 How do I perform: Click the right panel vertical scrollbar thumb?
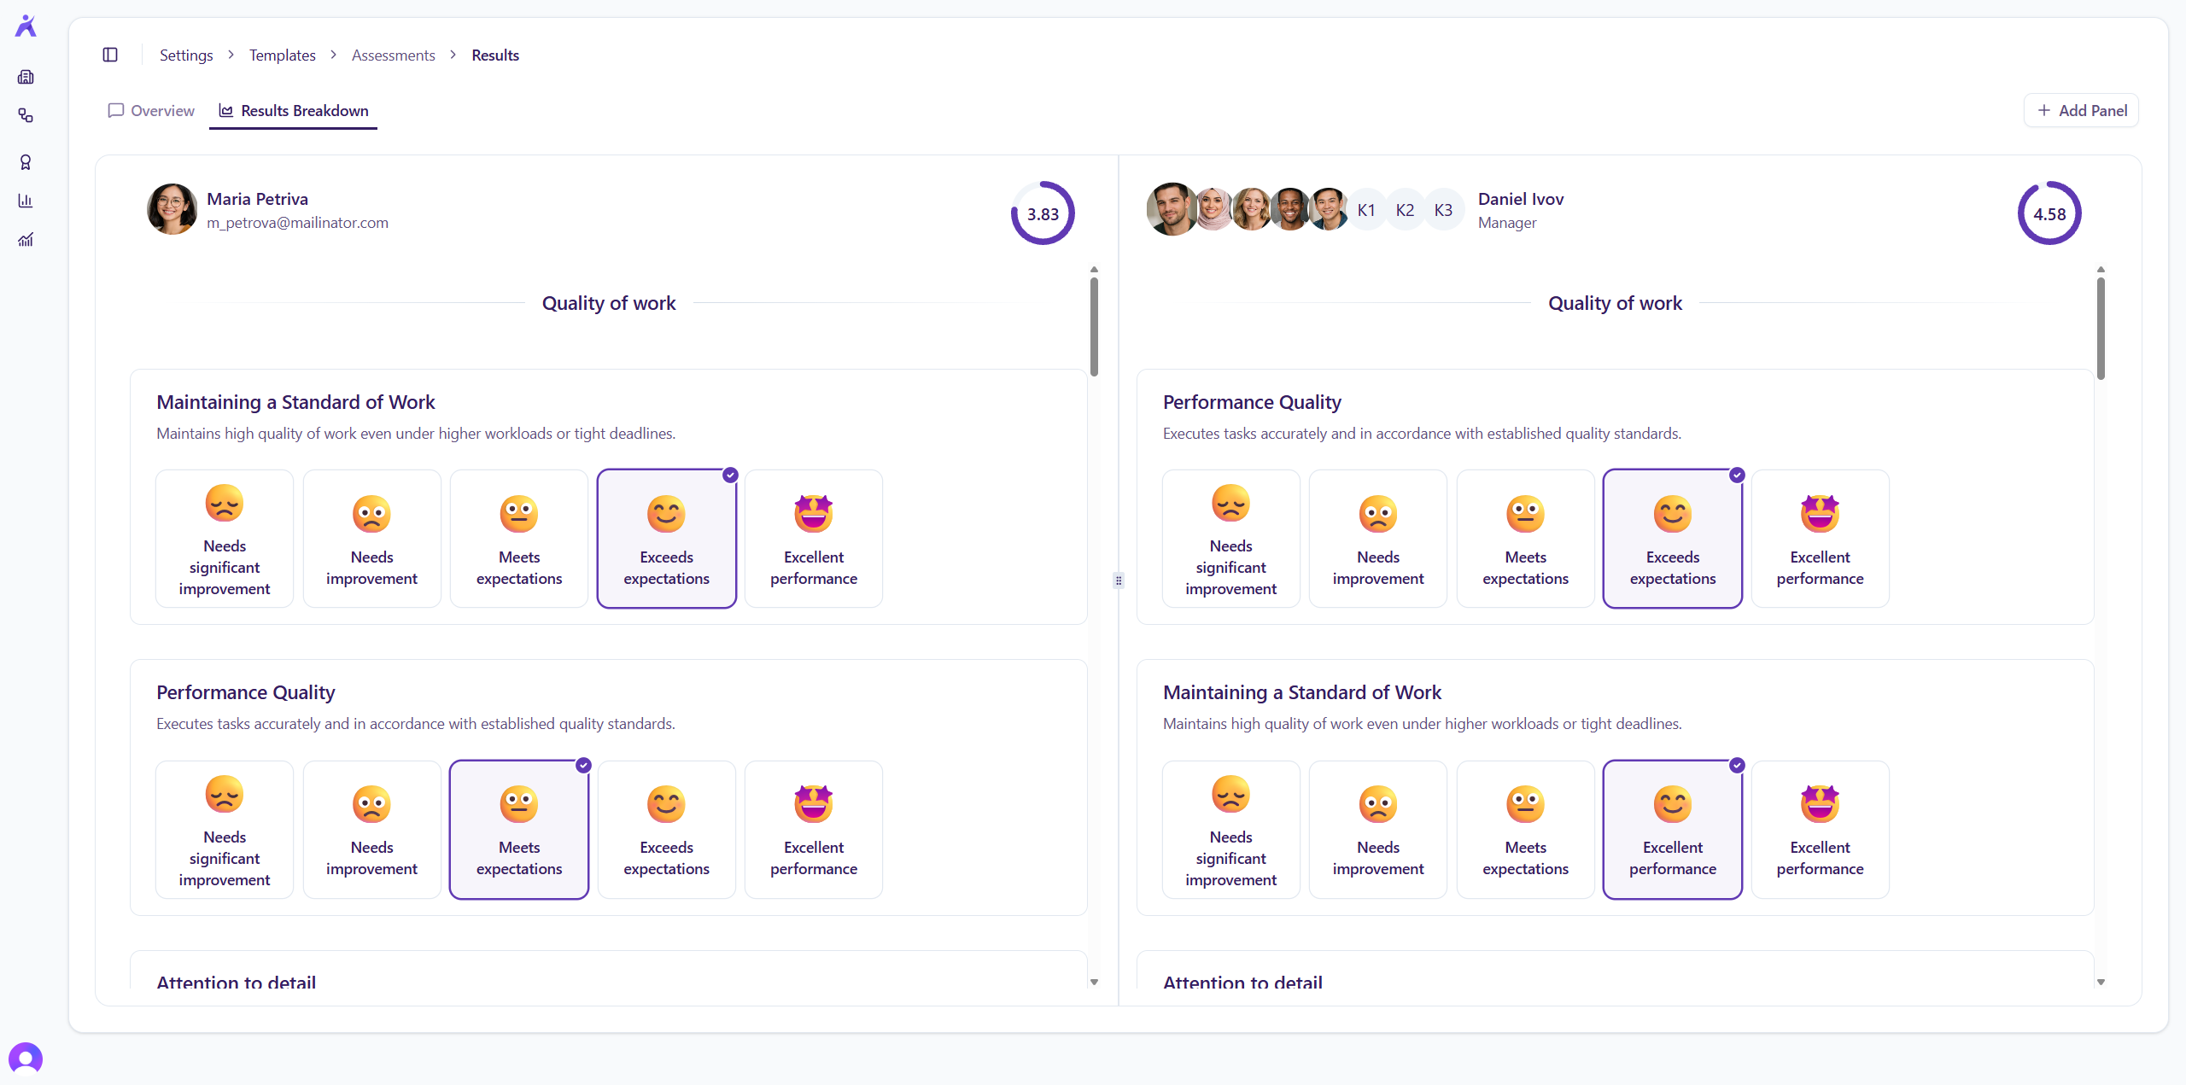[x=2101, y=328]
